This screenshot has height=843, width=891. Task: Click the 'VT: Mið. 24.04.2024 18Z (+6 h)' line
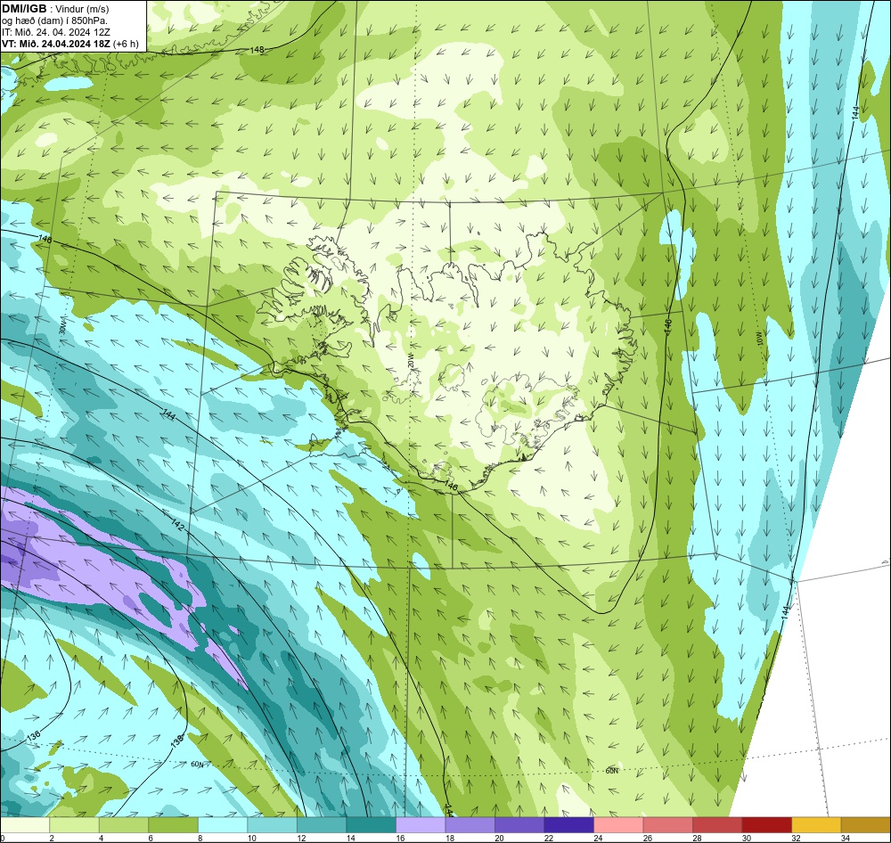point(69,44)
